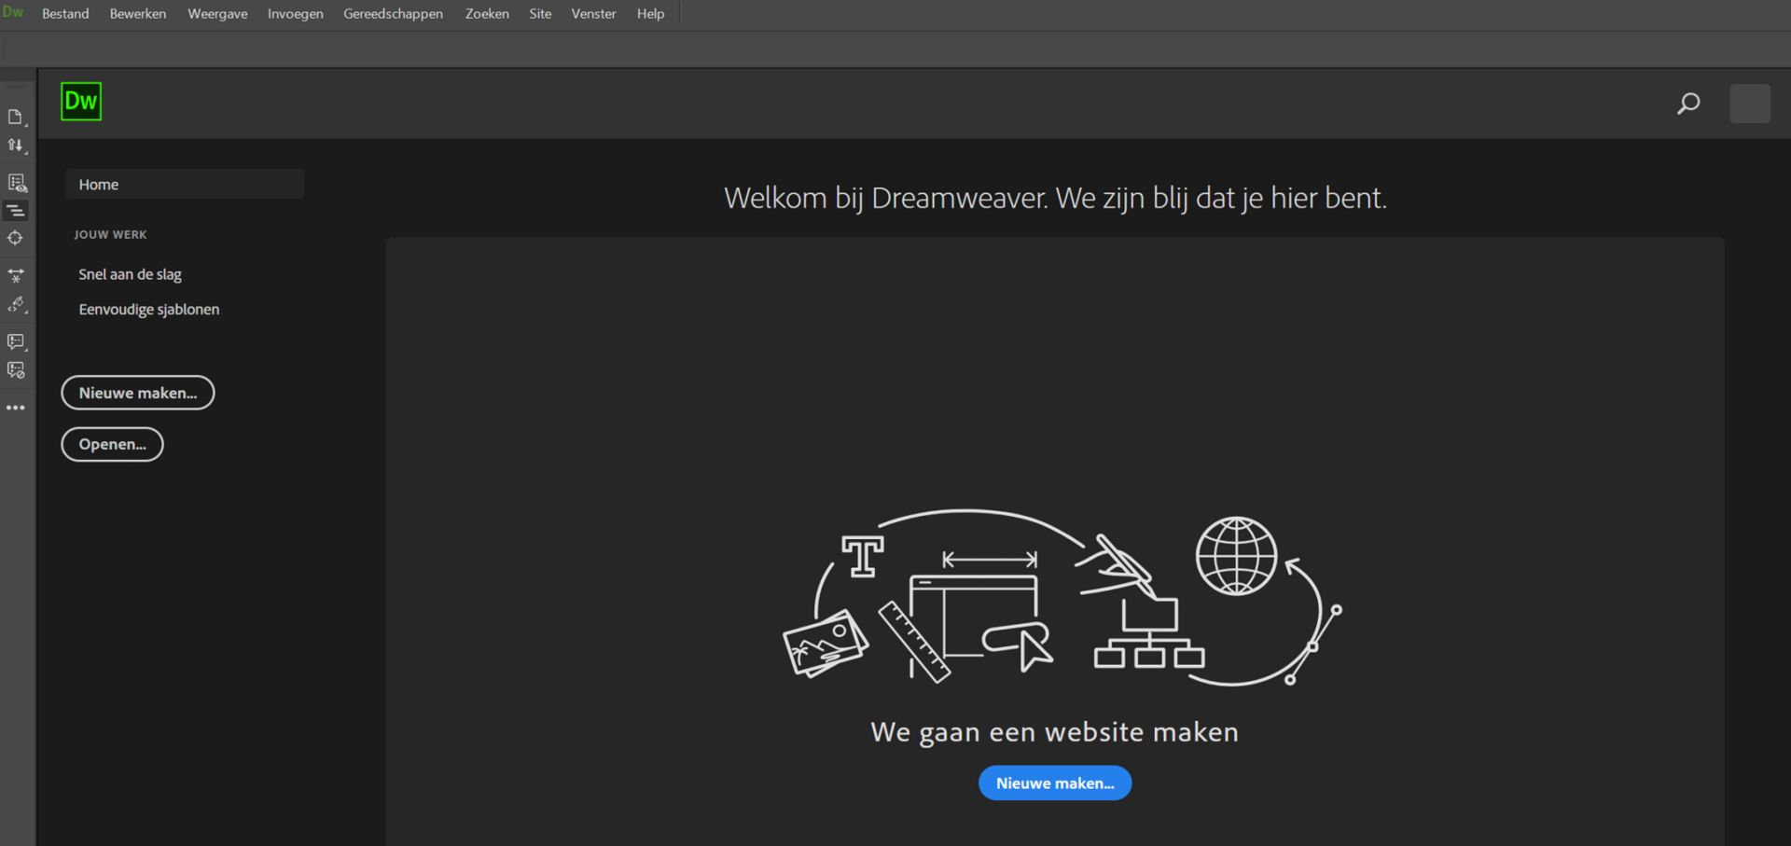Image resolution: width=1791 pixels, height=846 pixels.
Task: Select the apply comment speech bubble icon
Action: coord(15,341)
